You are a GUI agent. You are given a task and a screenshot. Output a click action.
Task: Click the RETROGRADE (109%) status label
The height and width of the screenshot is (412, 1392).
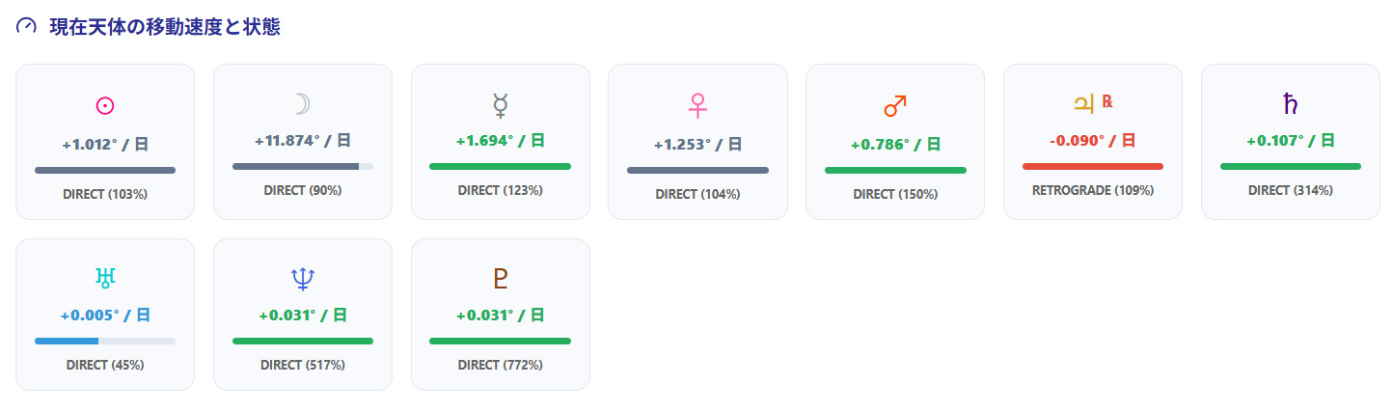pyautogui.click(x=1092, y=190)
